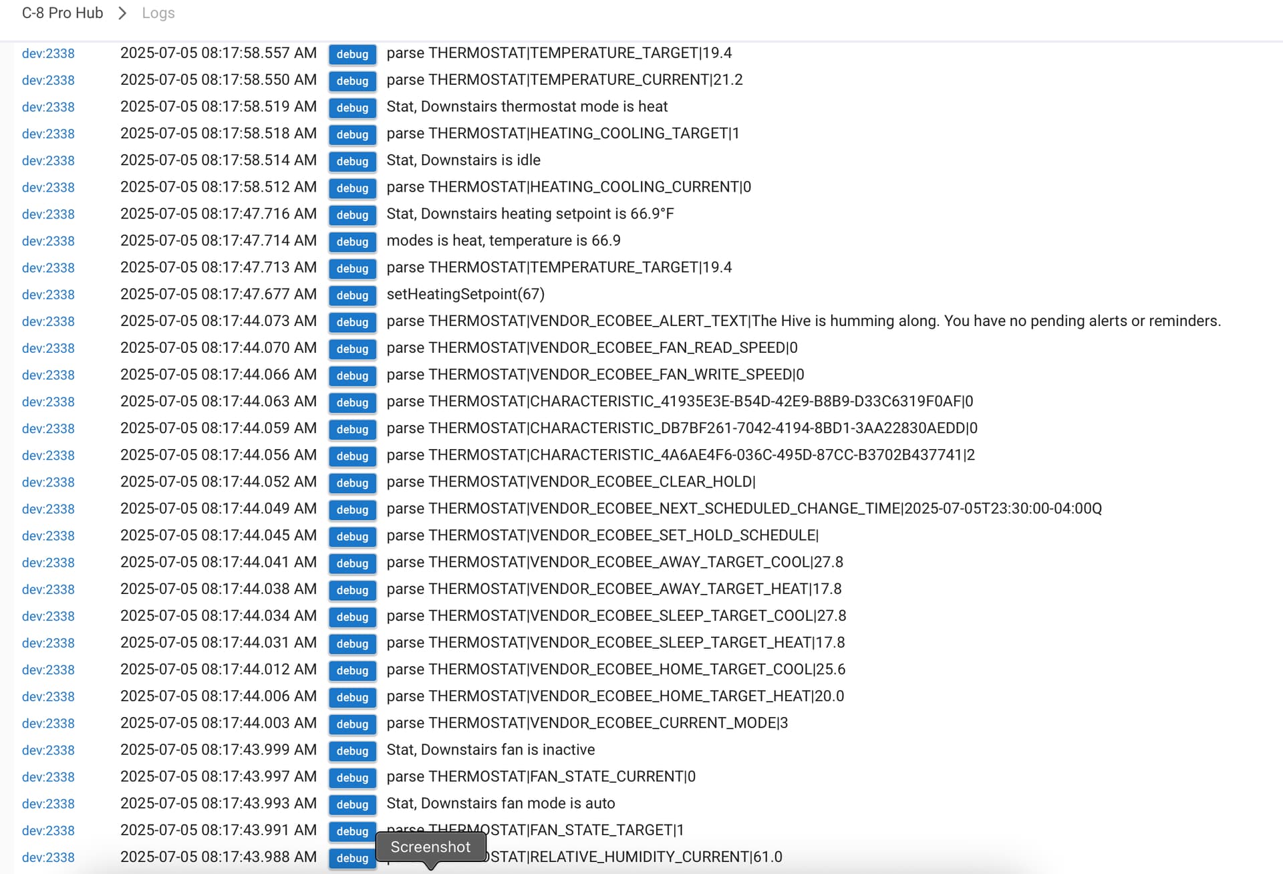Select CHARACTERISTIC_DB7BF261-7042 message text
The height and width of the screenshot is (874, 1283).
(682, 428)
